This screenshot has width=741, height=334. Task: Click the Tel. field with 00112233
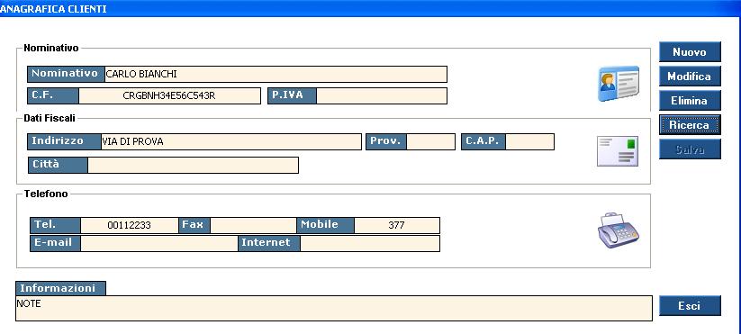pyautogui.click(x=129, y=225)
